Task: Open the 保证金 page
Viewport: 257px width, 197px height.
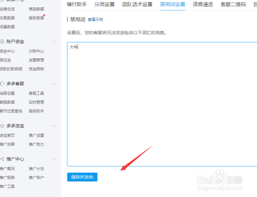Action: [x=6, y=60]
